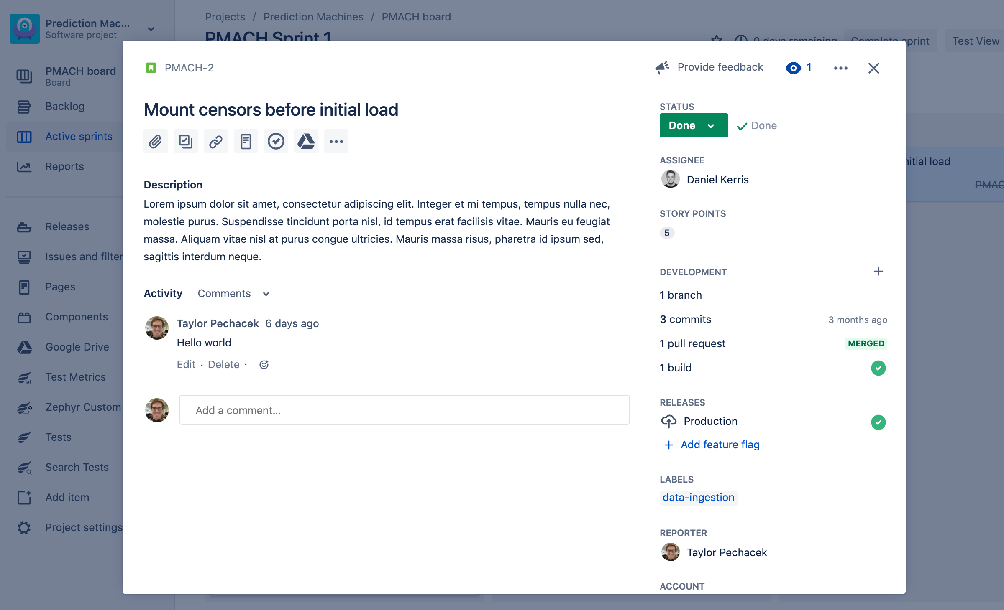Click the Google Drive icon in toolbar

305,141
